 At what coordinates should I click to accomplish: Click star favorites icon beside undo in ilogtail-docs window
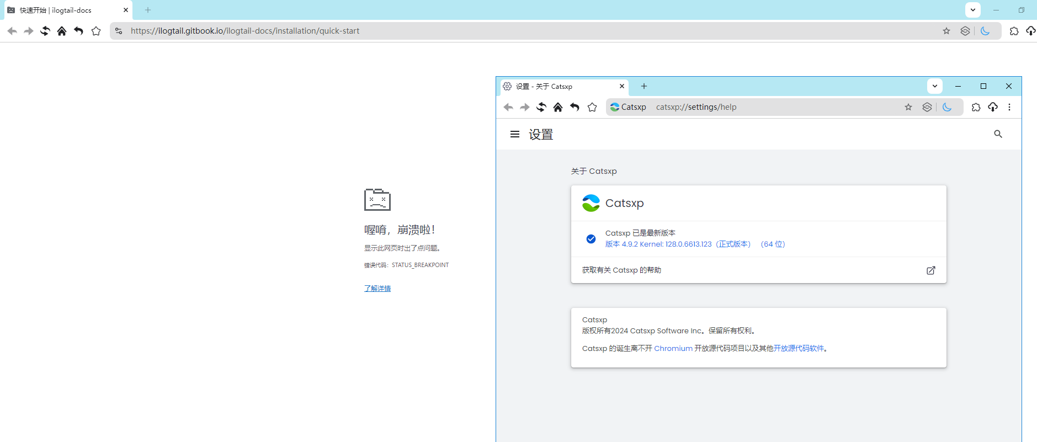[96, 31]
